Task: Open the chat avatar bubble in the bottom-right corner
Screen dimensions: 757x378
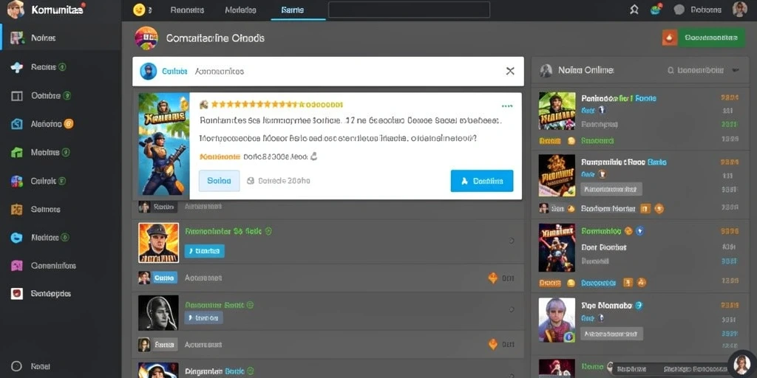Action: click(x=741, y=365)
